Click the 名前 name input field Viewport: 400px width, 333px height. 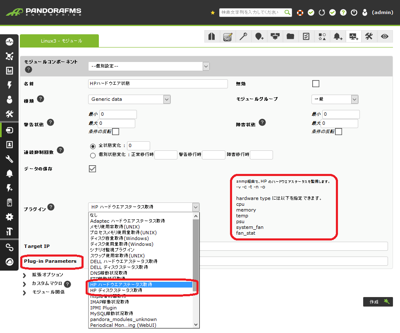coord(158,83)
